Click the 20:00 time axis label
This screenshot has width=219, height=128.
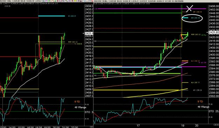pos(56,127)
